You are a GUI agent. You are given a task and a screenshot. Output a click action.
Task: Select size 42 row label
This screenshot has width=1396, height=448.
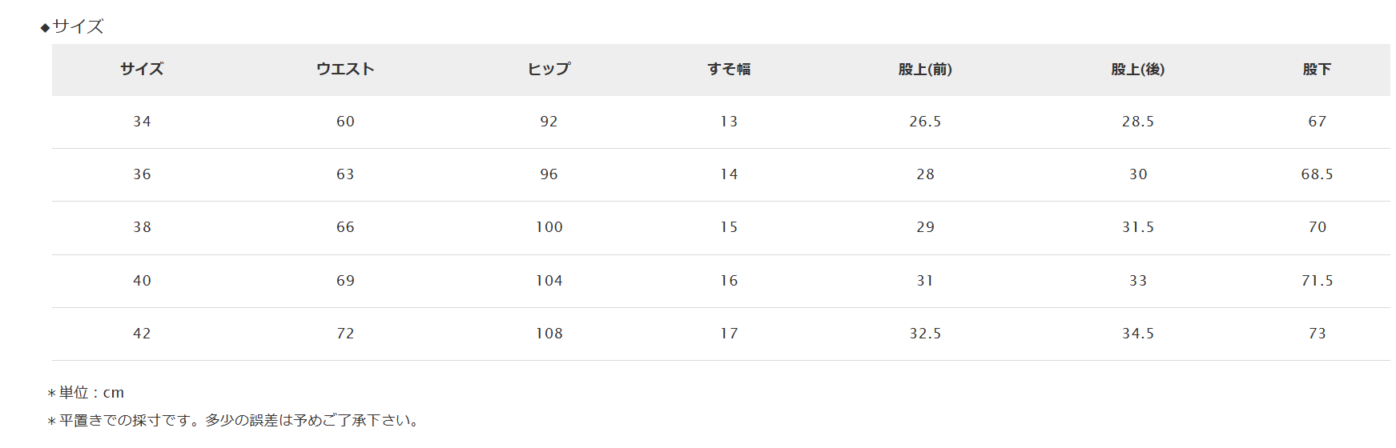point(142,334)
